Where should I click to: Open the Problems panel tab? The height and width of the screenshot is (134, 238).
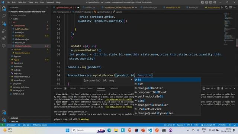[x=58, y=89]
